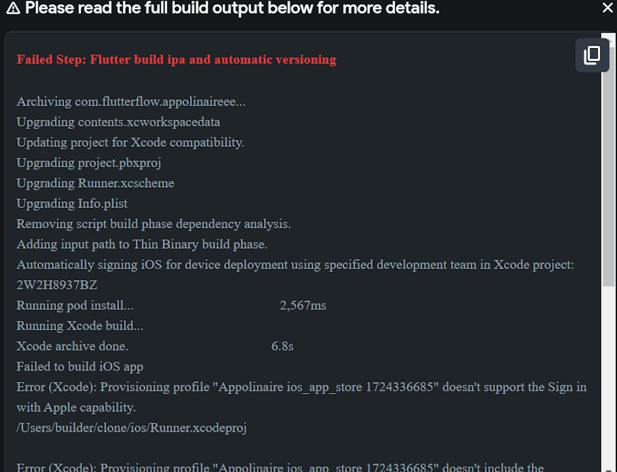Click the warning triangle icon
Screen dimensions: 617x472
point(12,8)
